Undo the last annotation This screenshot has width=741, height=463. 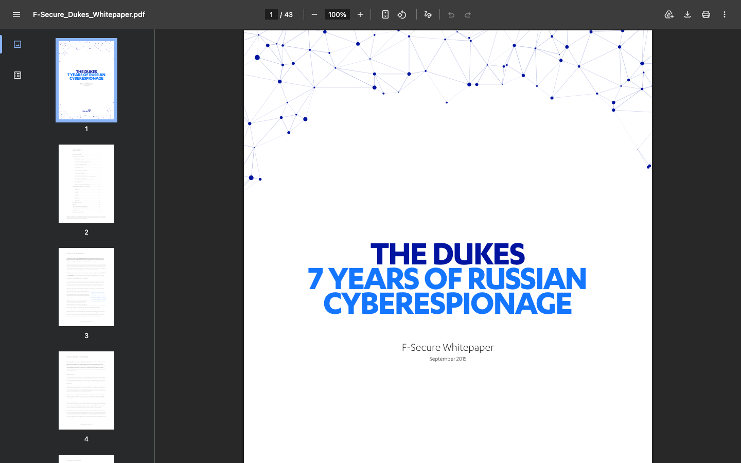point(451,14)
